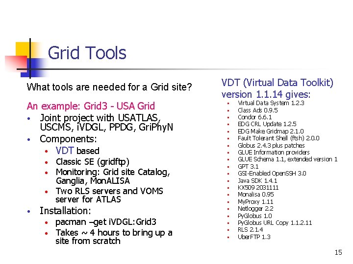The height and width of the screenshot is (264, 353).
Task: Select 'PyGlobus URL Copy 1.1.2.11' item
Action: pyautogui.click(x=275, y=223)
